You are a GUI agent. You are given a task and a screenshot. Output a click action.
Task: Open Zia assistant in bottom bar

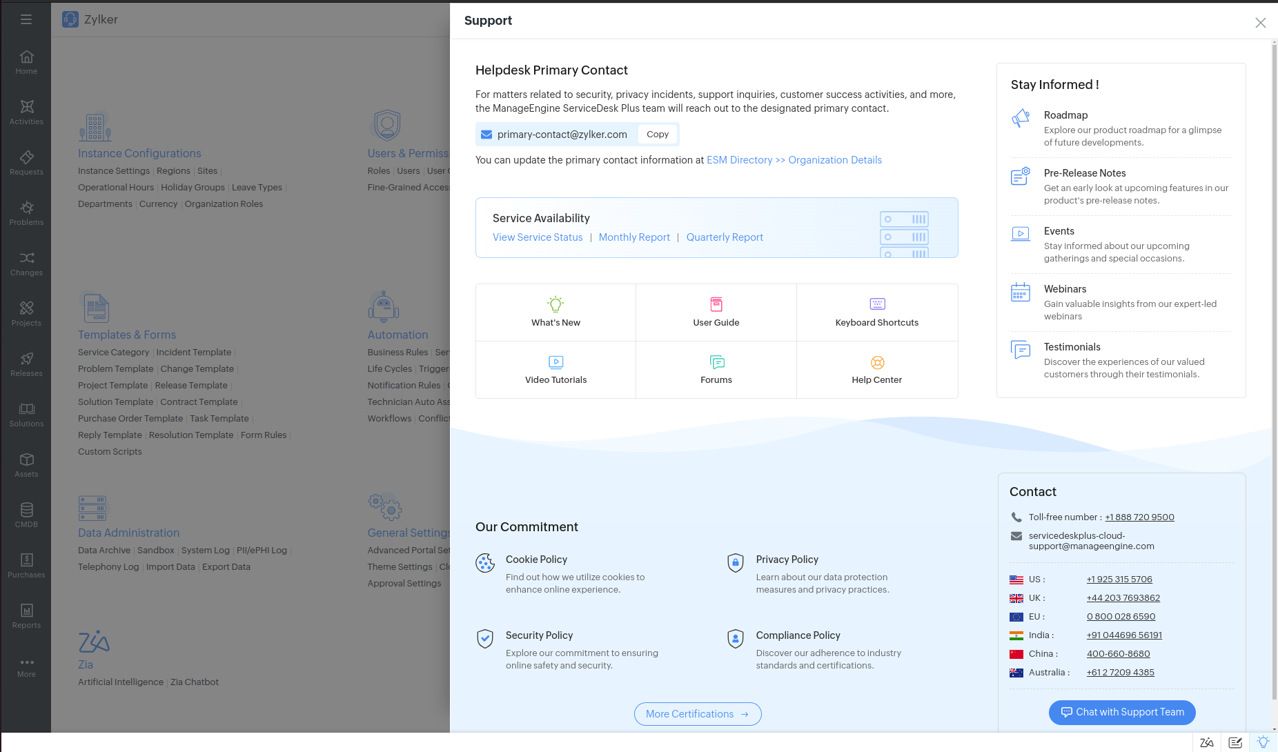click(1206, 742)
